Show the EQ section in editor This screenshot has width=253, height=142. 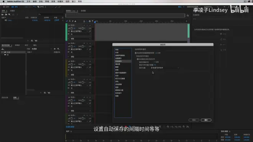point(76,21)
